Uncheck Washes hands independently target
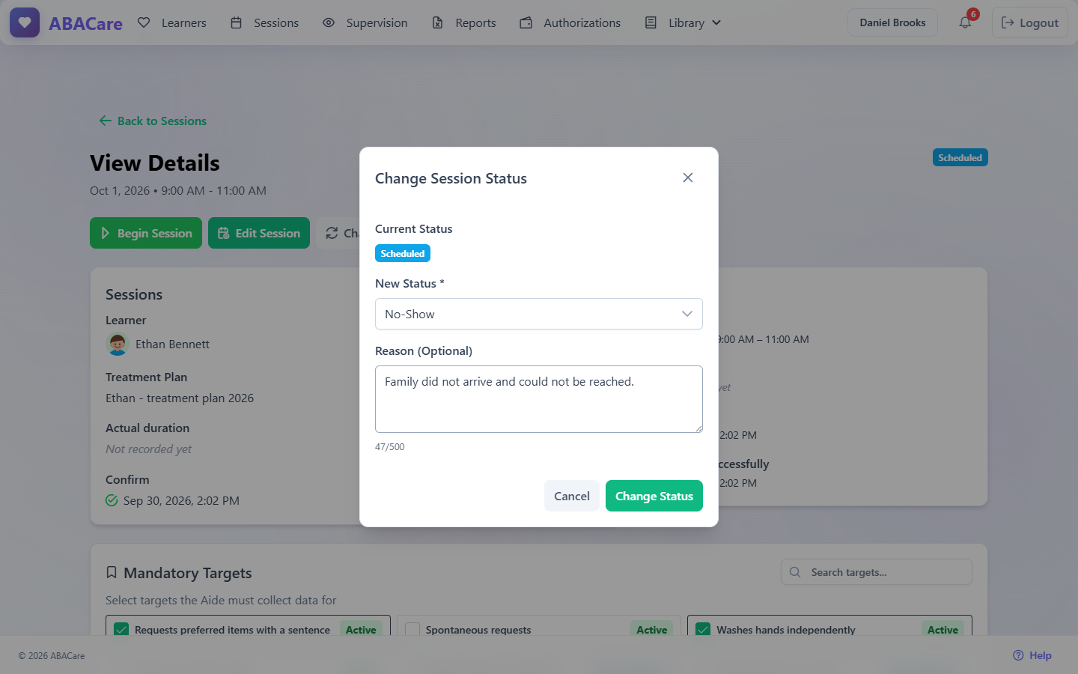The image size is (1078, 674). coord(703,630)
